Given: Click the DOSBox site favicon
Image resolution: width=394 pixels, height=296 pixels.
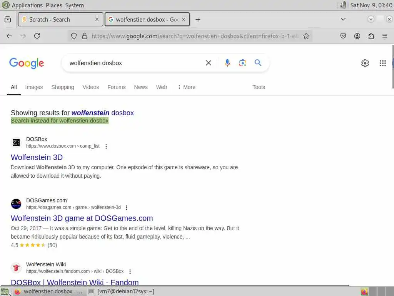Looking at the screenshot, I should click(16, 143).
